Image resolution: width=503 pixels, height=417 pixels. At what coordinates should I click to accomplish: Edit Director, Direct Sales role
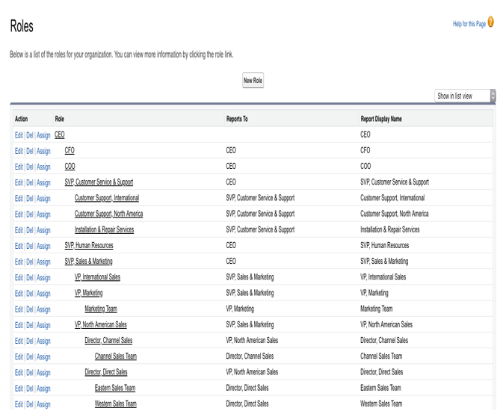tap(19, 373)
